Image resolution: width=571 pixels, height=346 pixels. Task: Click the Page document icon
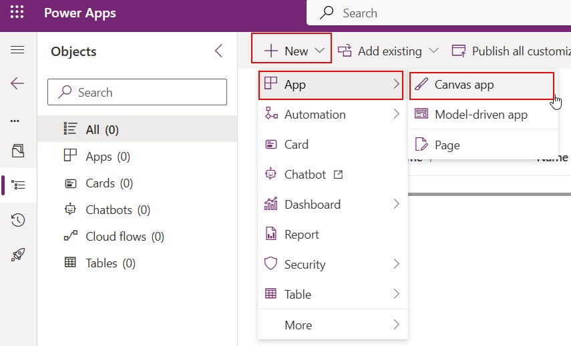(x=421, y=144)
